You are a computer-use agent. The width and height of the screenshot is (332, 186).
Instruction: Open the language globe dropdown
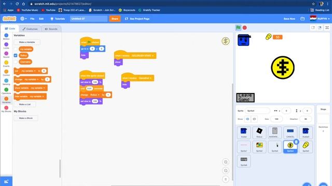click(x=23, y=19)
